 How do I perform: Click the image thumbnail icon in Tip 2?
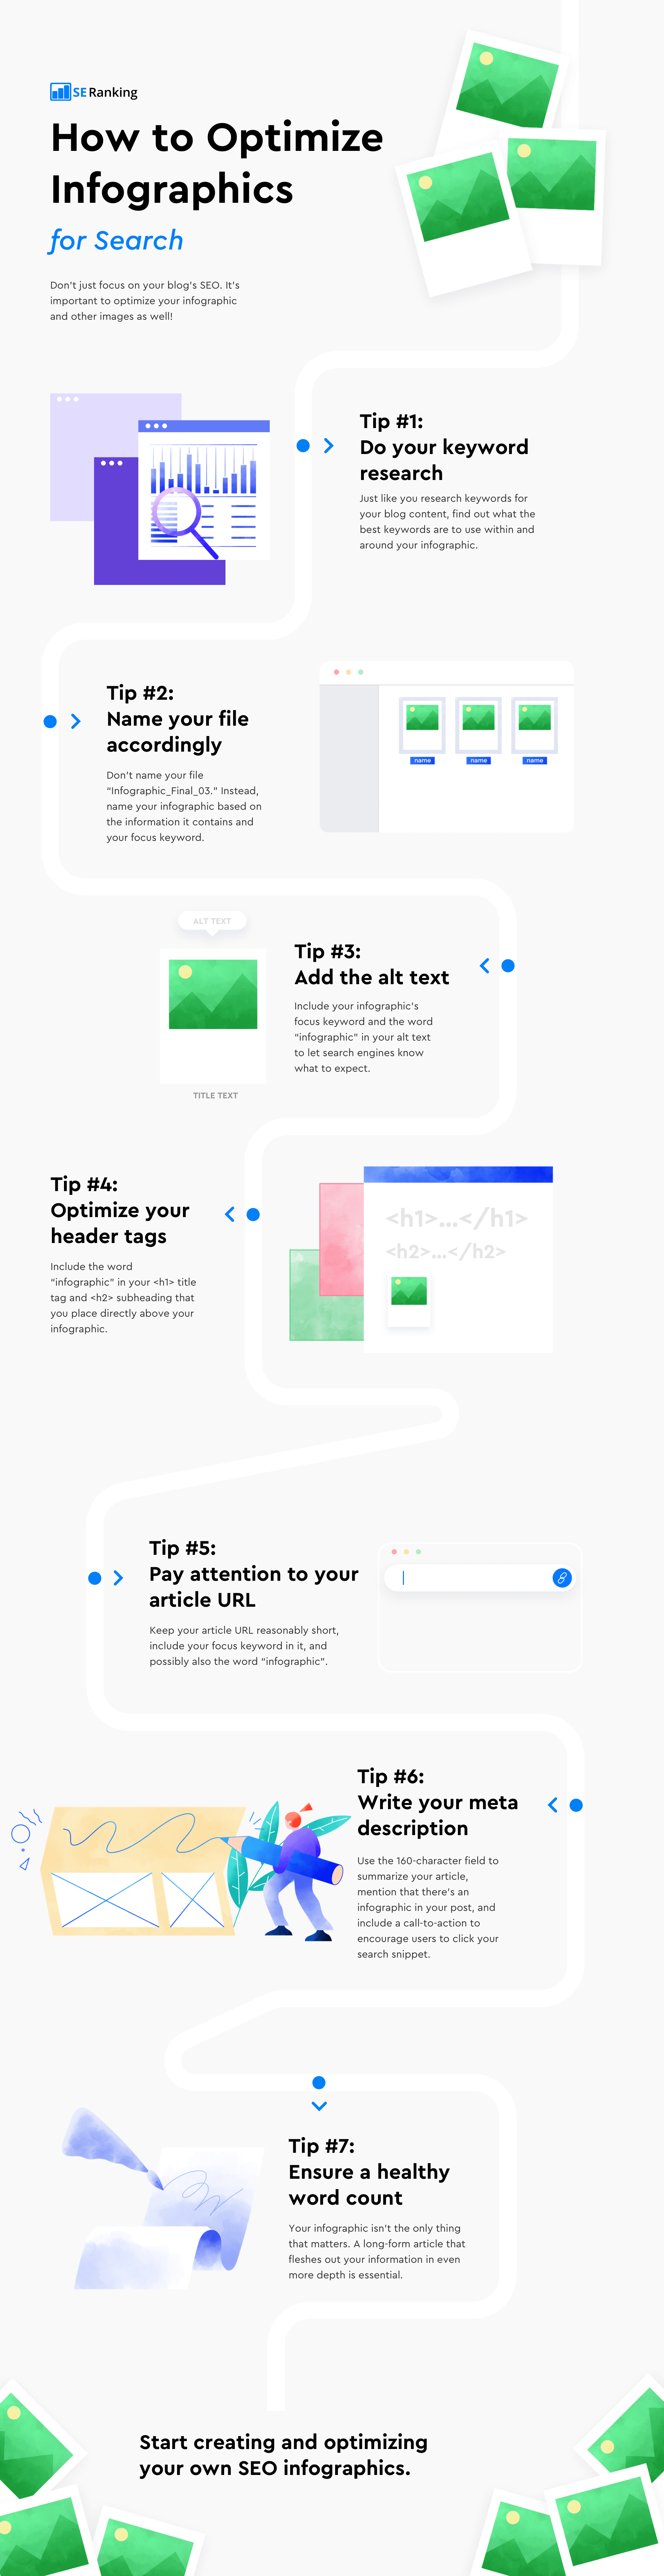point(419,744)
